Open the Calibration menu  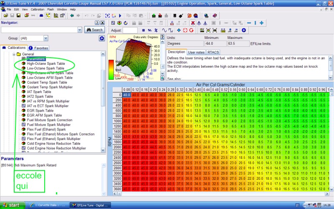pyautogui.click(x=38, y=9)
